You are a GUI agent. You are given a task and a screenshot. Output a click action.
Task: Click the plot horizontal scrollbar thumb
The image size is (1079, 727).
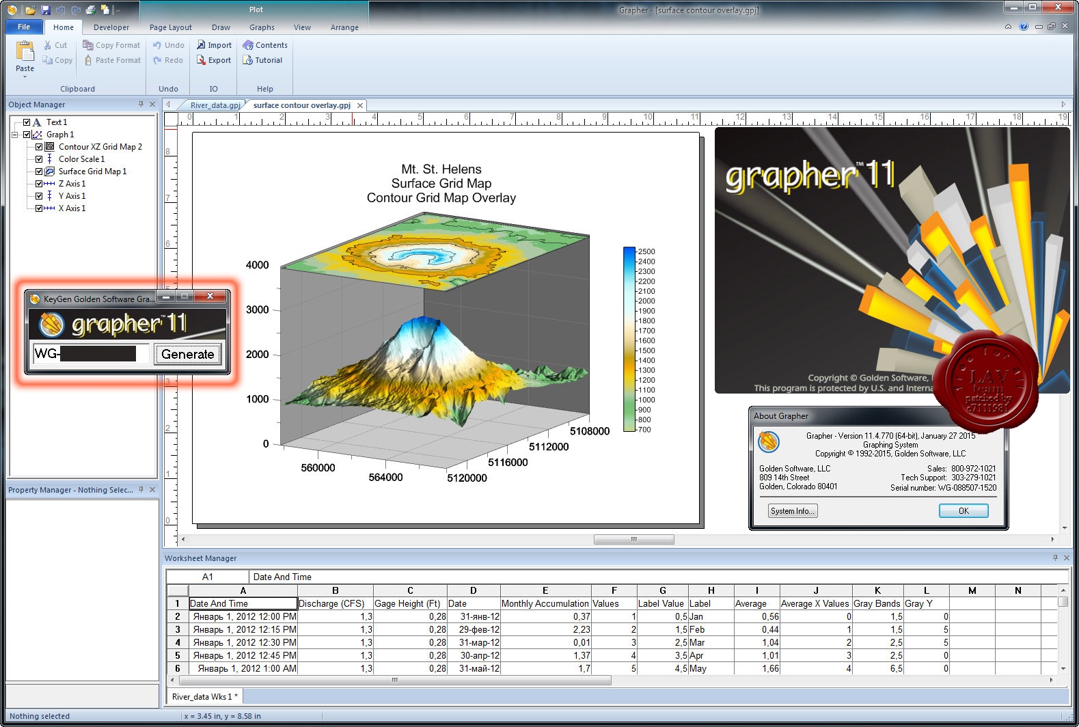tap(633, 539)
